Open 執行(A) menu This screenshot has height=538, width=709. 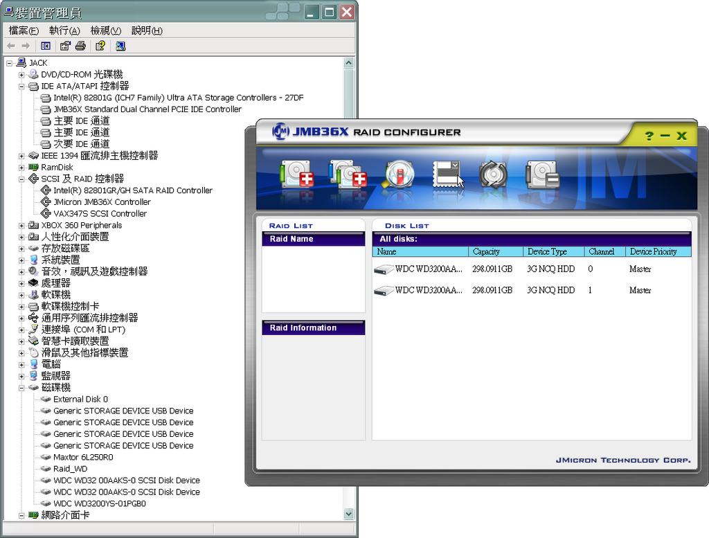click(64, 30)
